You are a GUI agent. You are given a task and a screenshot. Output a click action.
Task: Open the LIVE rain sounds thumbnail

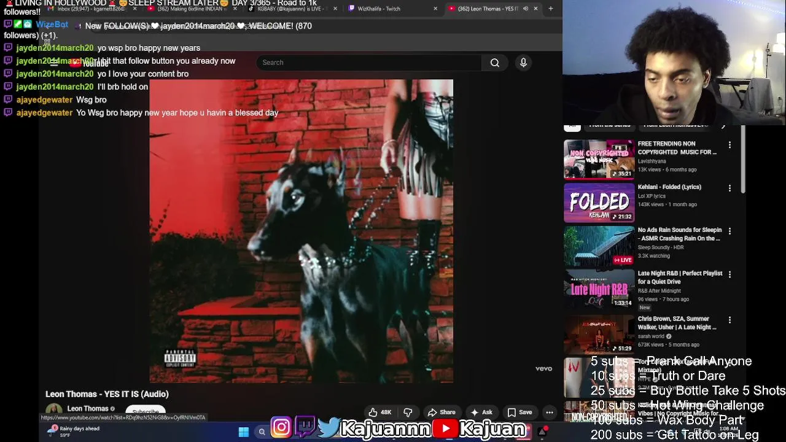[x=599, y=246]
